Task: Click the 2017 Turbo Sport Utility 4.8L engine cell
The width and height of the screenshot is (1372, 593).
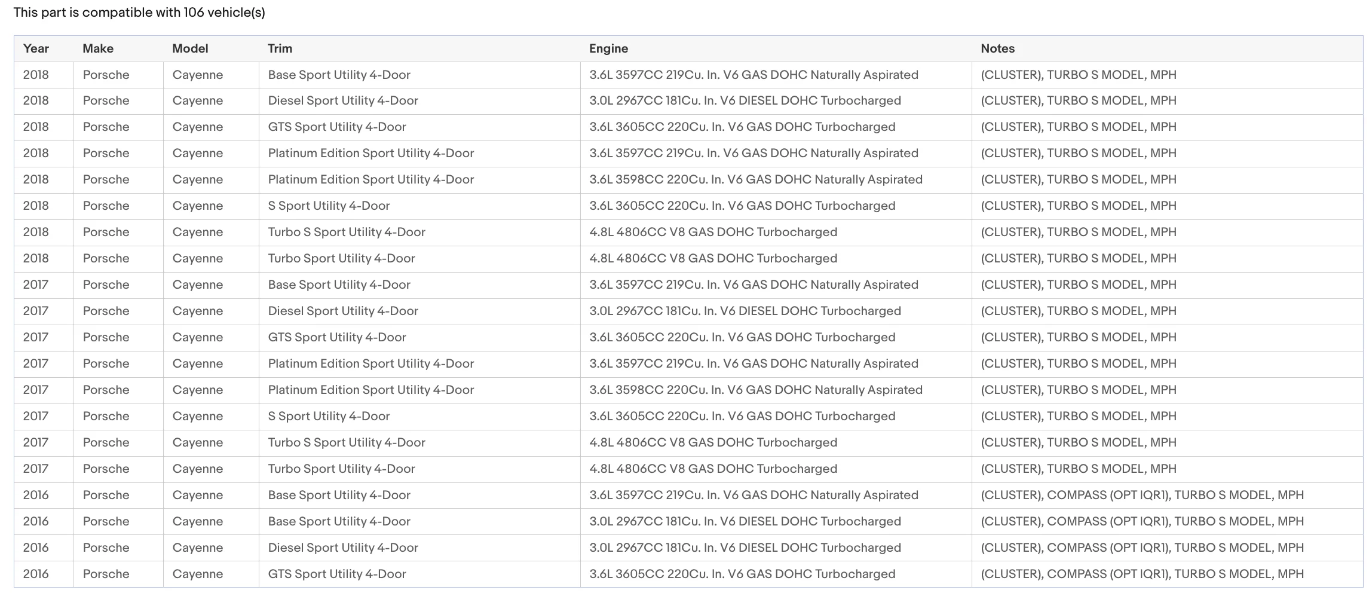Action: coord(776,469)
